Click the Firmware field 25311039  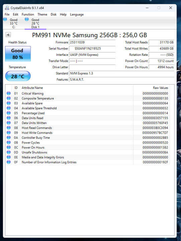(x=92, y=42)
